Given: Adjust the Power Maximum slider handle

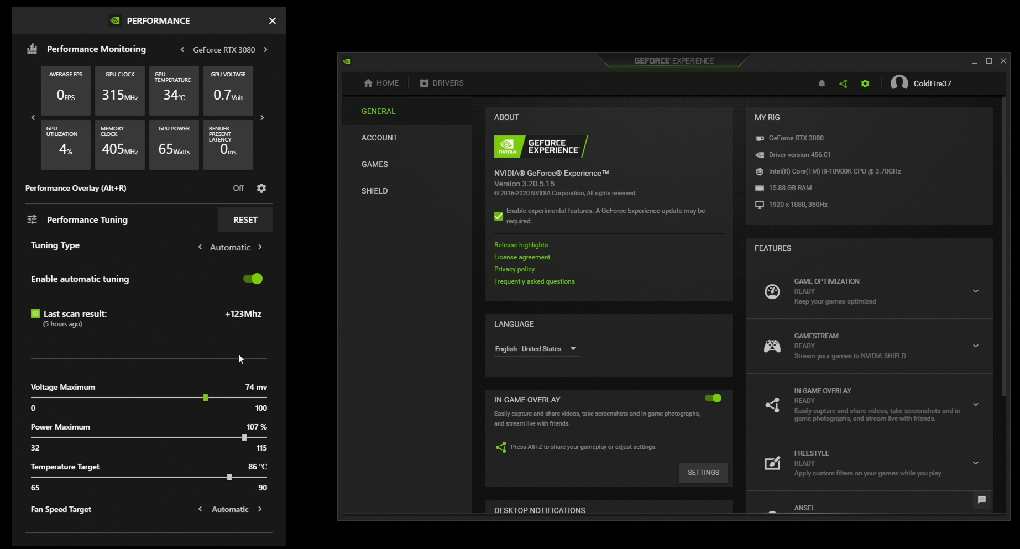Looking at the screenshot, I should click(x=244, y=437).
